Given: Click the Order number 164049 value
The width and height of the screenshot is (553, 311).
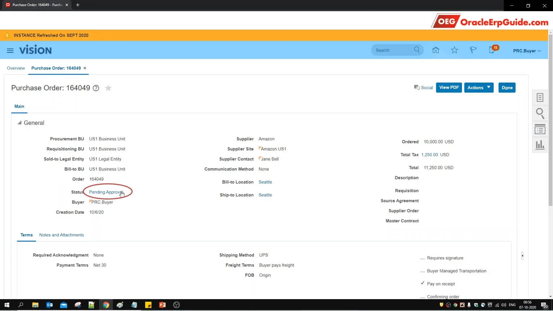Looking at the screenshot, I should pos(96,179).
